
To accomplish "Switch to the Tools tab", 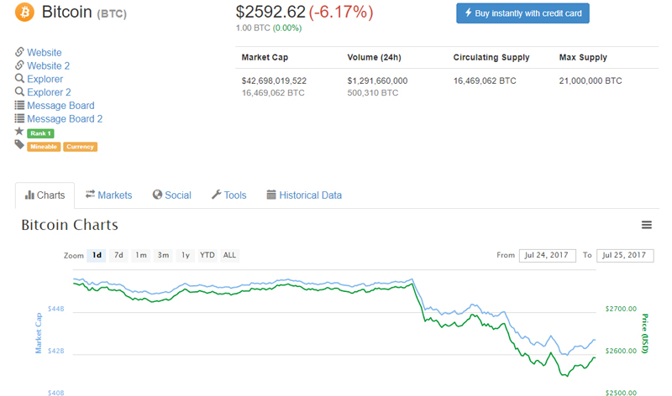I will pos(228,195).
